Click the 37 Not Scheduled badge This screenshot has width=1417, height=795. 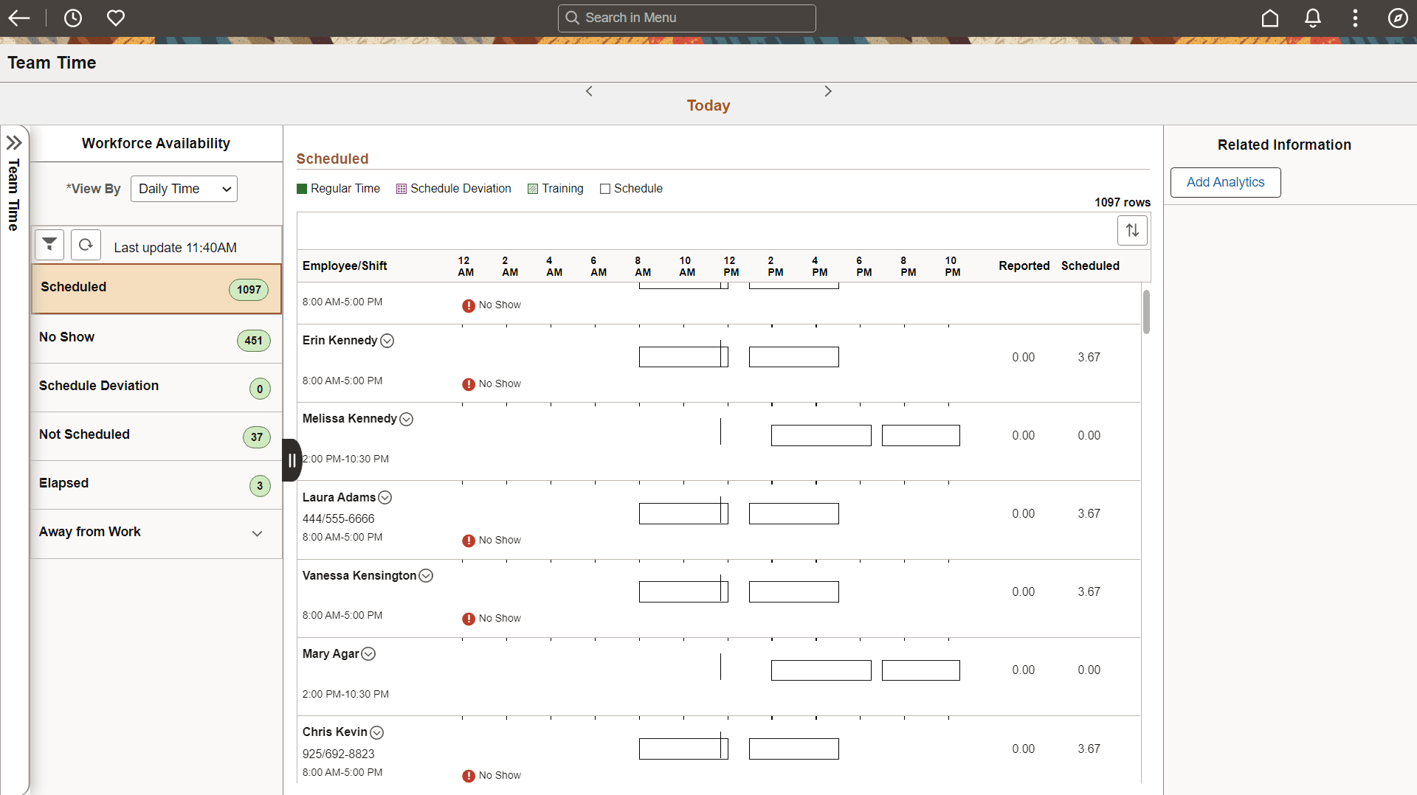pos(257,437)
